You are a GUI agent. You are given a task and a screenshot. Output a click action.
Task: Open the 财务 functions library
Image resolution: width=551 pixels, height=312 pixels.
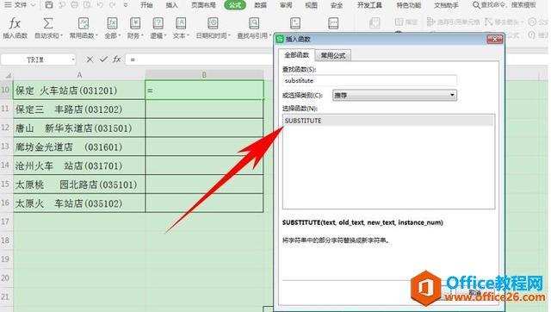pos(135,28)
